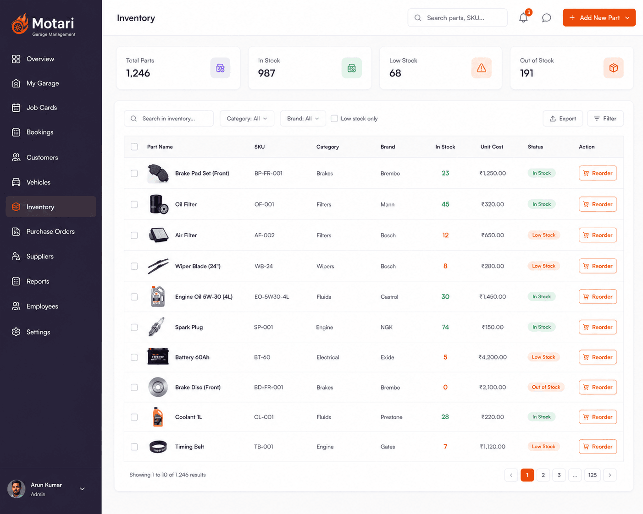Click the Motari flame logo
The width and height of the screenshot is (643, 514).
point(20,24)
